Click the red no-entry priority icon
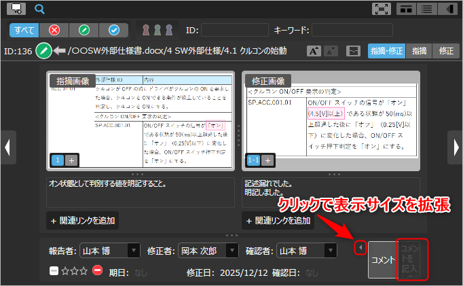This screenshot has width=463, height=286. [98, 272]
